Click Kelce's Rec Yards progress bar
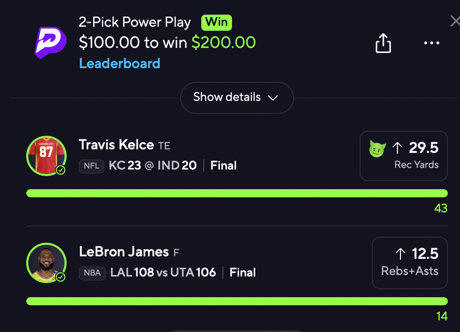Image resolution: width=460 pixels, height=332 pixels. pyautogui.click(x=237, y=193)
